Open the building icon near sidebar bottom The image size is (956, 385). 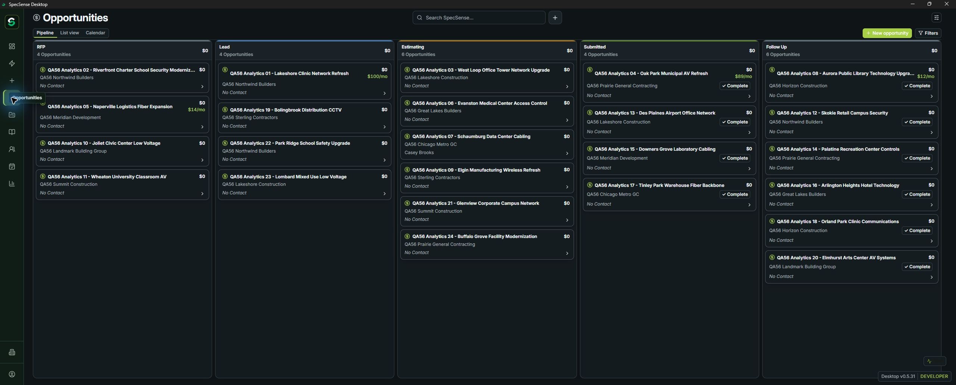pyautogui.click(x=12, y=352)
